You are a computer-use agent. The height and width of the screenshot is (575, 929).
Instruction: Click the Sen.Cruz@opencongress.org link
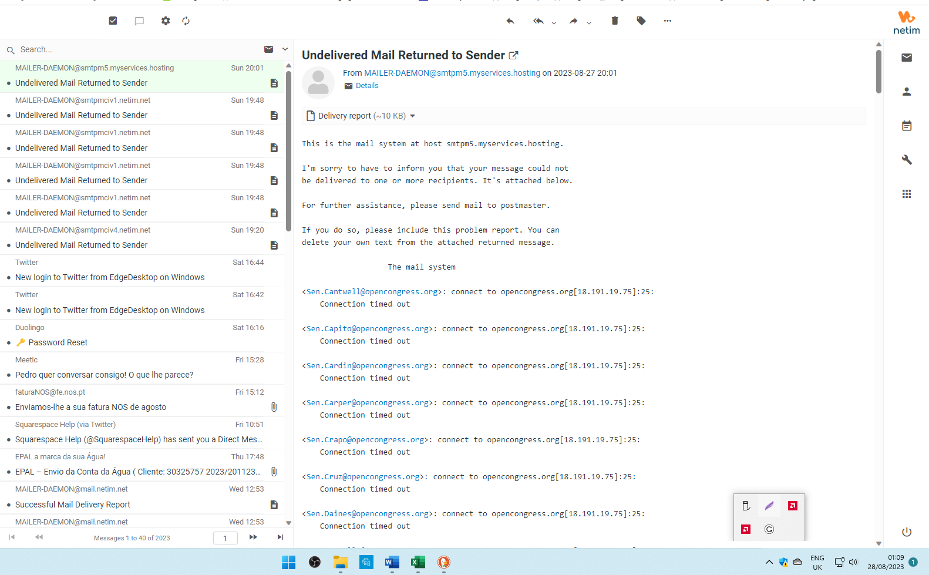[363, 477]
